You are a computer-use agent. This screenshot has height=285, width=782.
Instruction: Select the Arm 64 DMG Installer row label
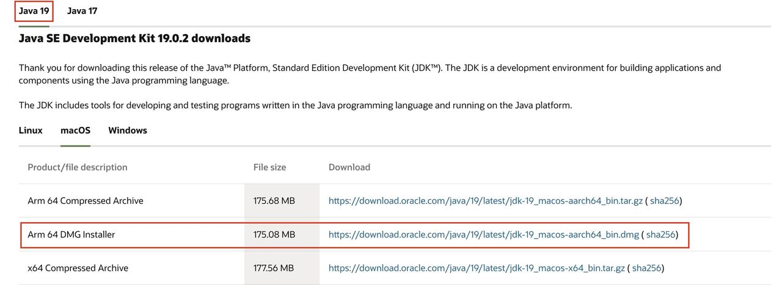tap(71, 234)
